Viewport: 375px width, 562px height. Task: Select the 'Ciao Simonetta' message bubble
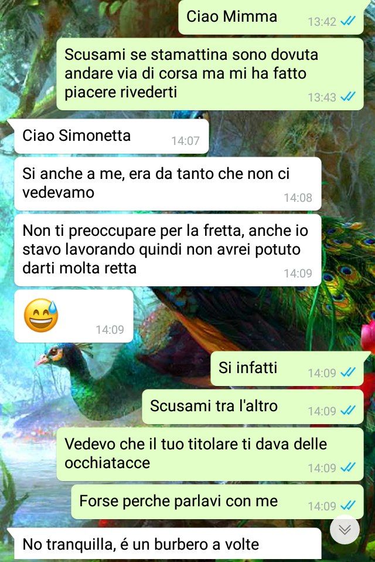[x=111, y=137]
